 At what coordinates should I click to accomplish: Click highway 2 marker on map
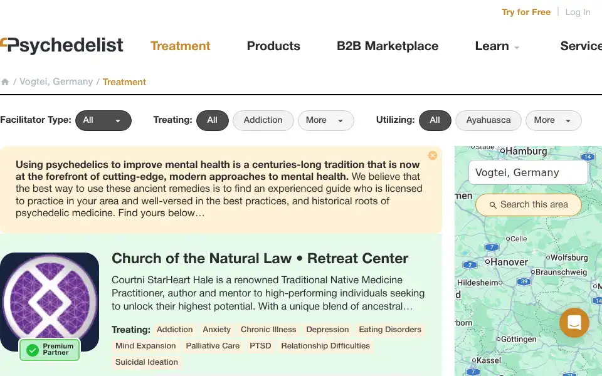click(x=470, y=264)
